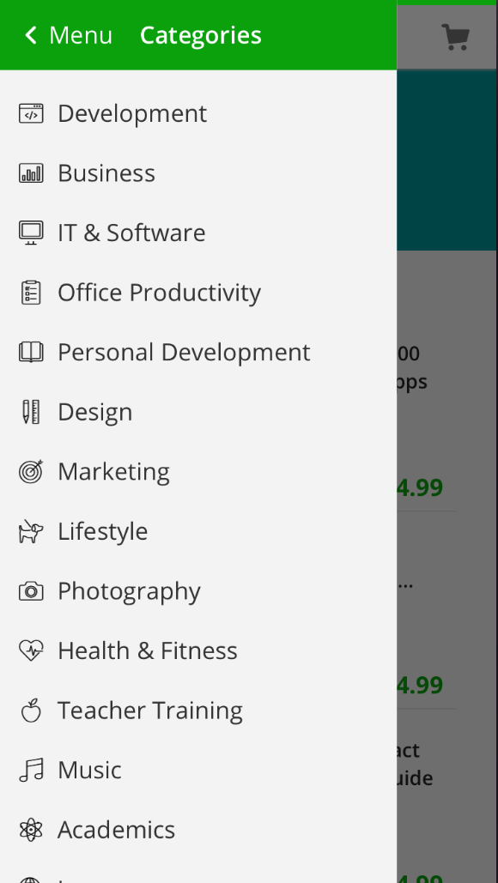
Task: Click the Office Productivity clipboard icon
Action: [x=31, y=293]
